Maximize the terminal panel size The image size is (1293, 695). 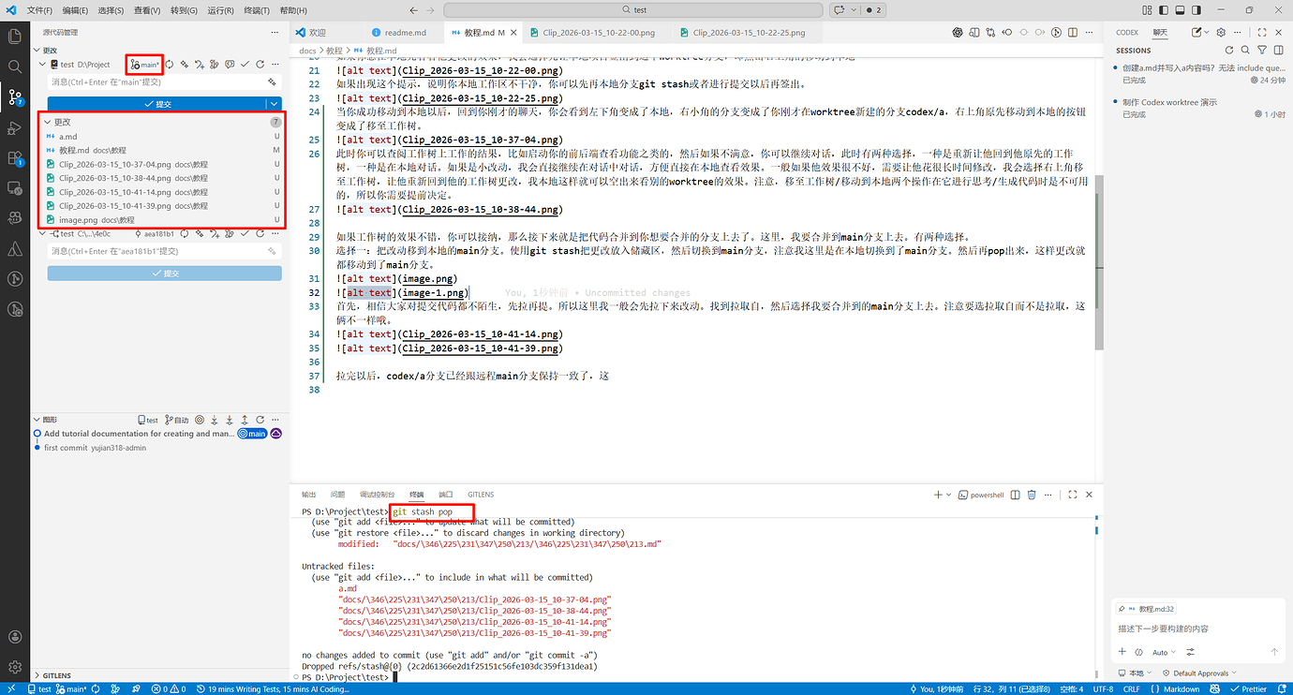(1073, 495)
